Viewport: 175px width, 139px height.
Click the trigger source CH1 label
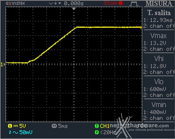[105, 126]
